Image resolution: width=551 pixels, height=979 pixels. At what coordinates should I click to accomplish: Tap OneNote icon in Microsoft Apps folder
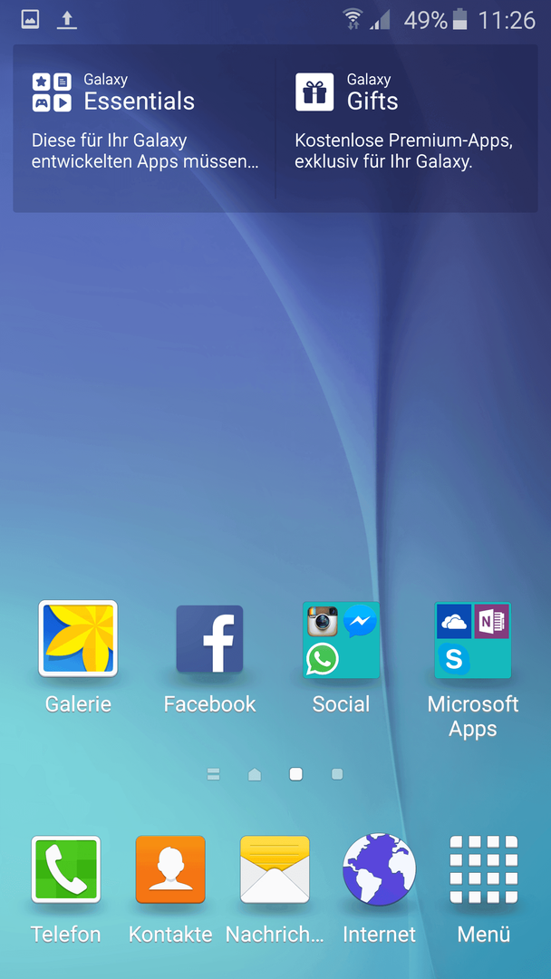[492, 621]
